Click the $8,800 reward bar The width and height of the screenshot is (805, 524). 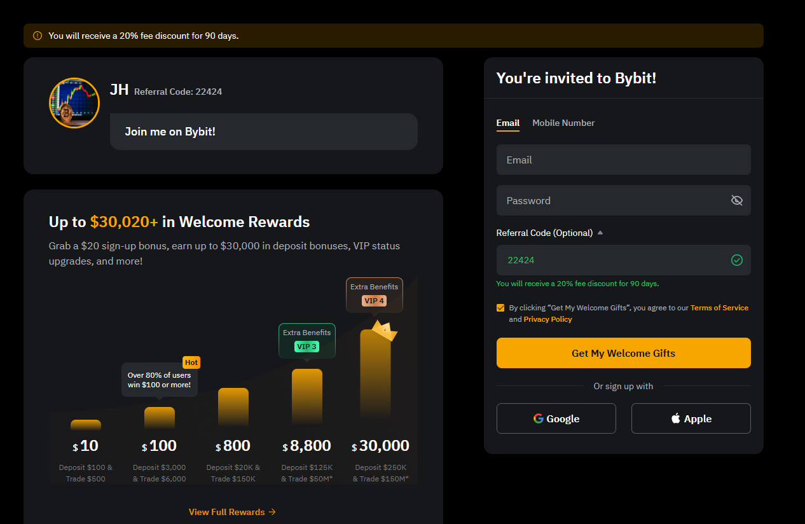pyautogui.click(x=307, y=396)
